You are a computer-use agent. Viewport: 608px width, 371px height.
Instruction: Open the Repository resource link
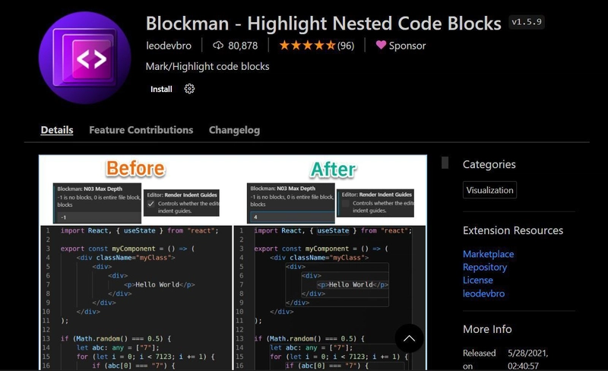pos(485,268)
